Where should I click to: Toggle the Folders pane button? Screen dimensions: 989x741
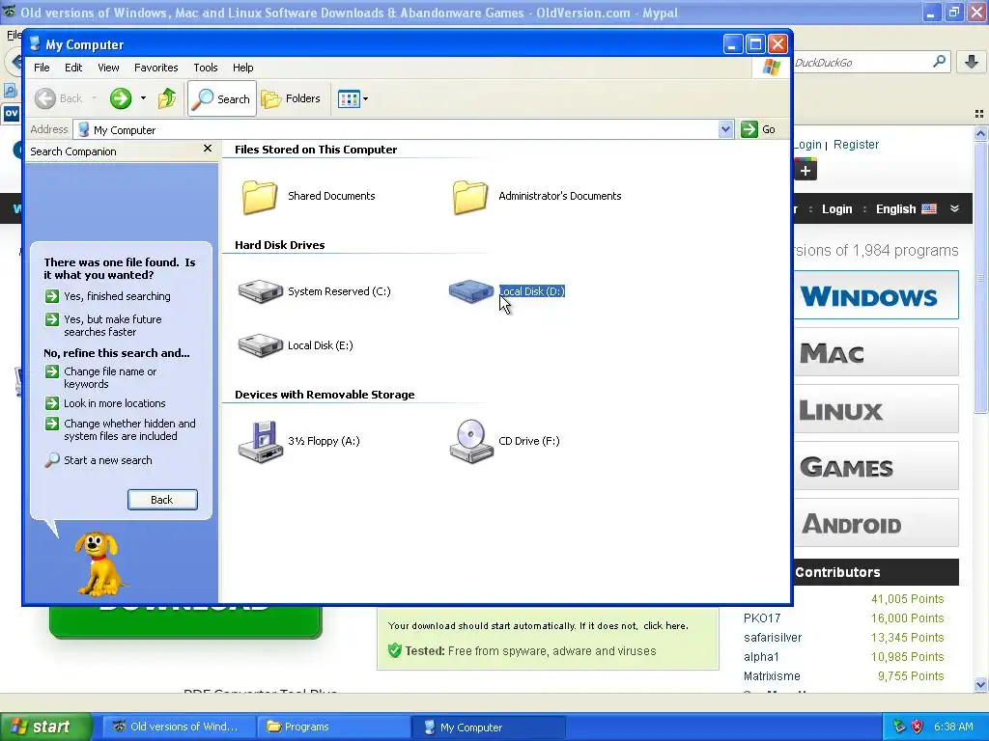click(x=292, y=98)
